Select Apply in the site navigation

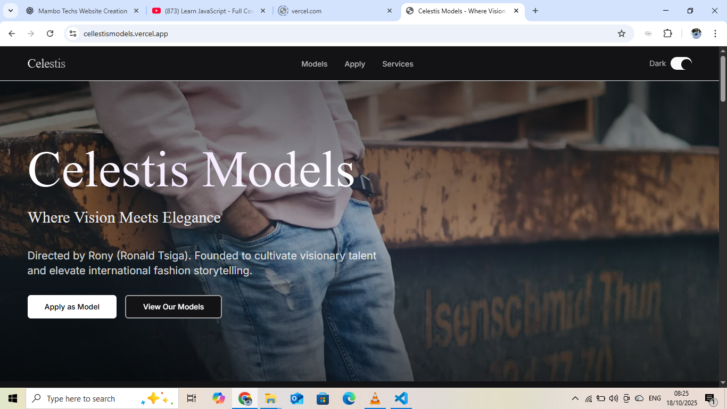pos(354,64)
